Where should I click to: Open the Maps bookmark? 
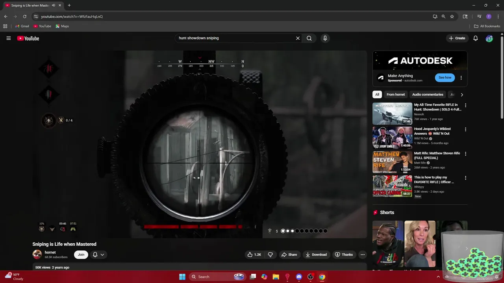click(x=62, y=26)
